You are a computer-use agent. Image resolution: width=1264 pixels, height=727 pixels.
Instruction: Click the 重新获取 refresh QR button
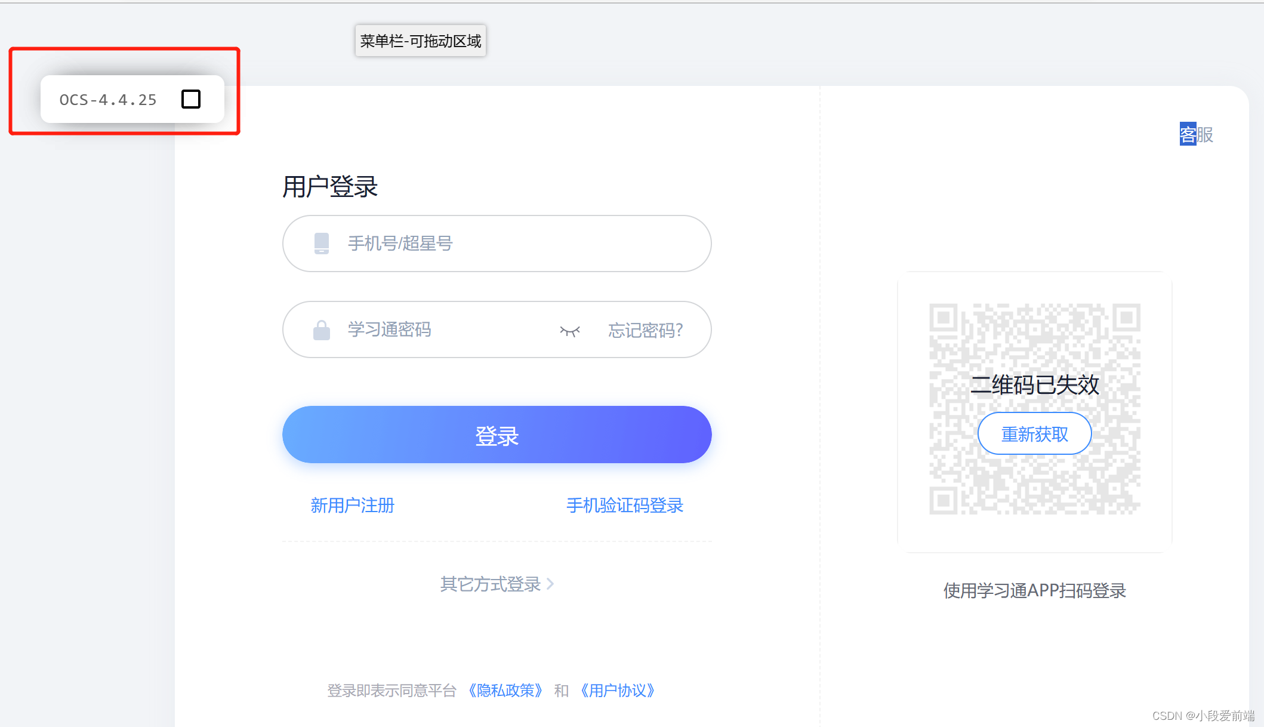1034,434
